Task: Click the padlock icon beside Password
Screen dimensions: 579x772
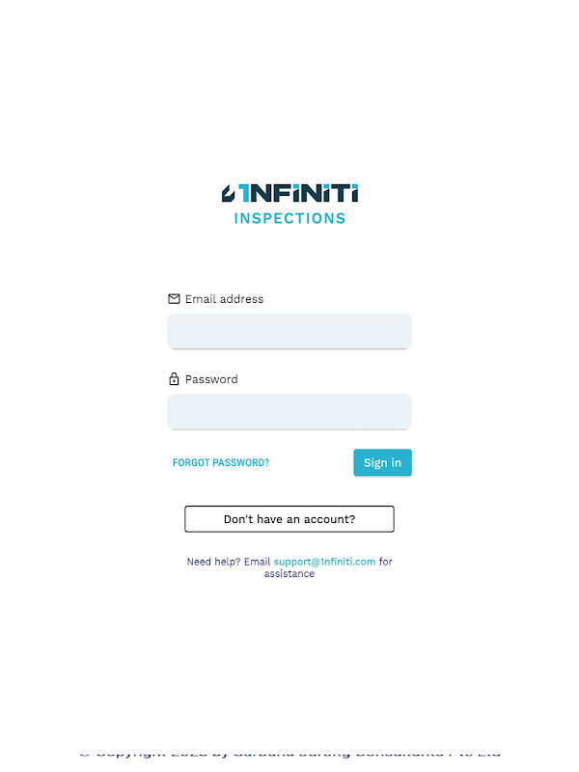Action: [x=174, y=379]
